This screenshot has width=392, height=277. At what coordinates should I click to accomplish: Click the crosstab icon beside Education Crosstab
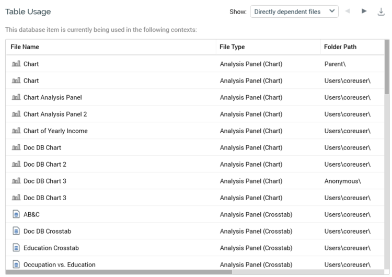click(16, 248)
